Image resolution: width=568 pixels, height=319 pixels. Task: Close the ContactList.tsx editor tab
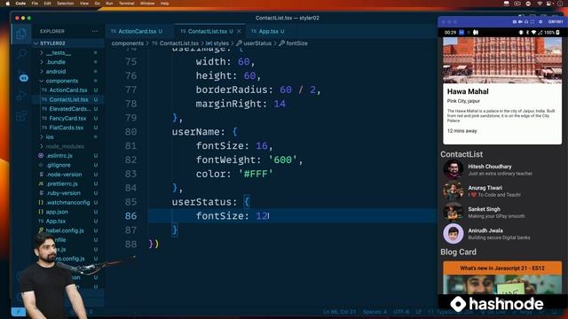[239, 32]
